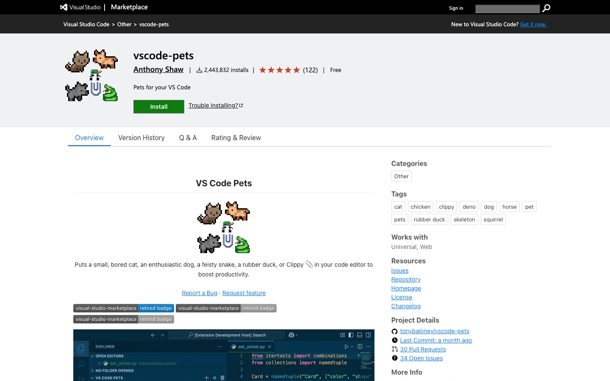Click the Visual Studio logo in header

(80, 7)
